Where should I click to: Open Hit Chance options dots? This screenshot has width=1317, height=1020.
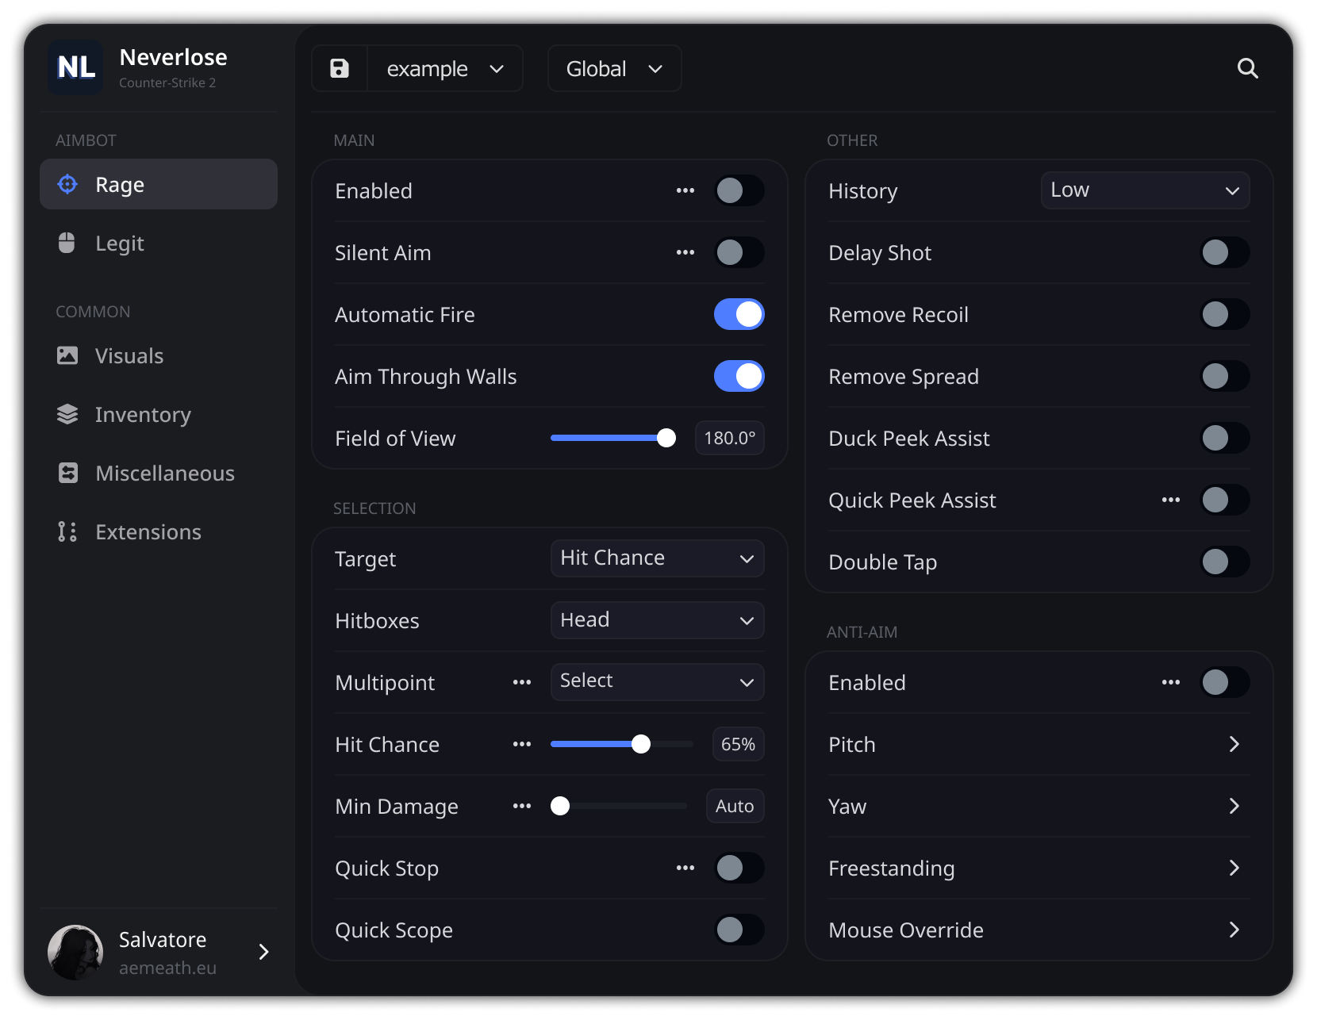point(522,744)
